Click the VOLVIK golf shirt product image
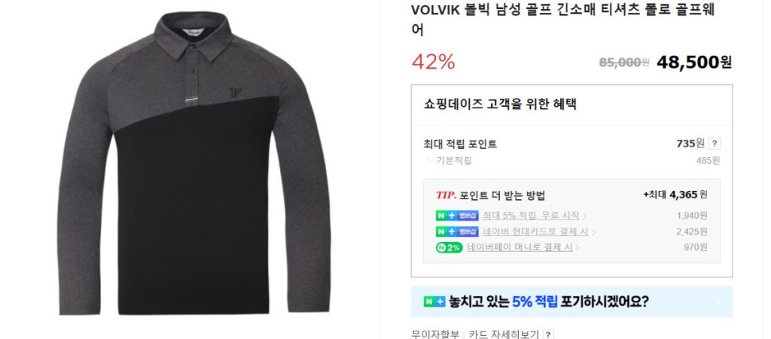Image resolution: width=771 pixels, height=339 pixels. 194,163
